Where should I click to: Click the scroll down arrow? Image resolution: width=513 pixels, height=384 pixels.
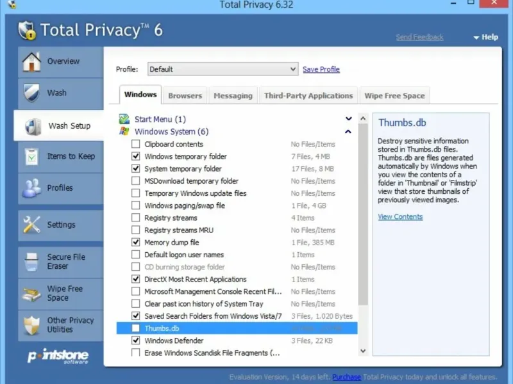363,351
